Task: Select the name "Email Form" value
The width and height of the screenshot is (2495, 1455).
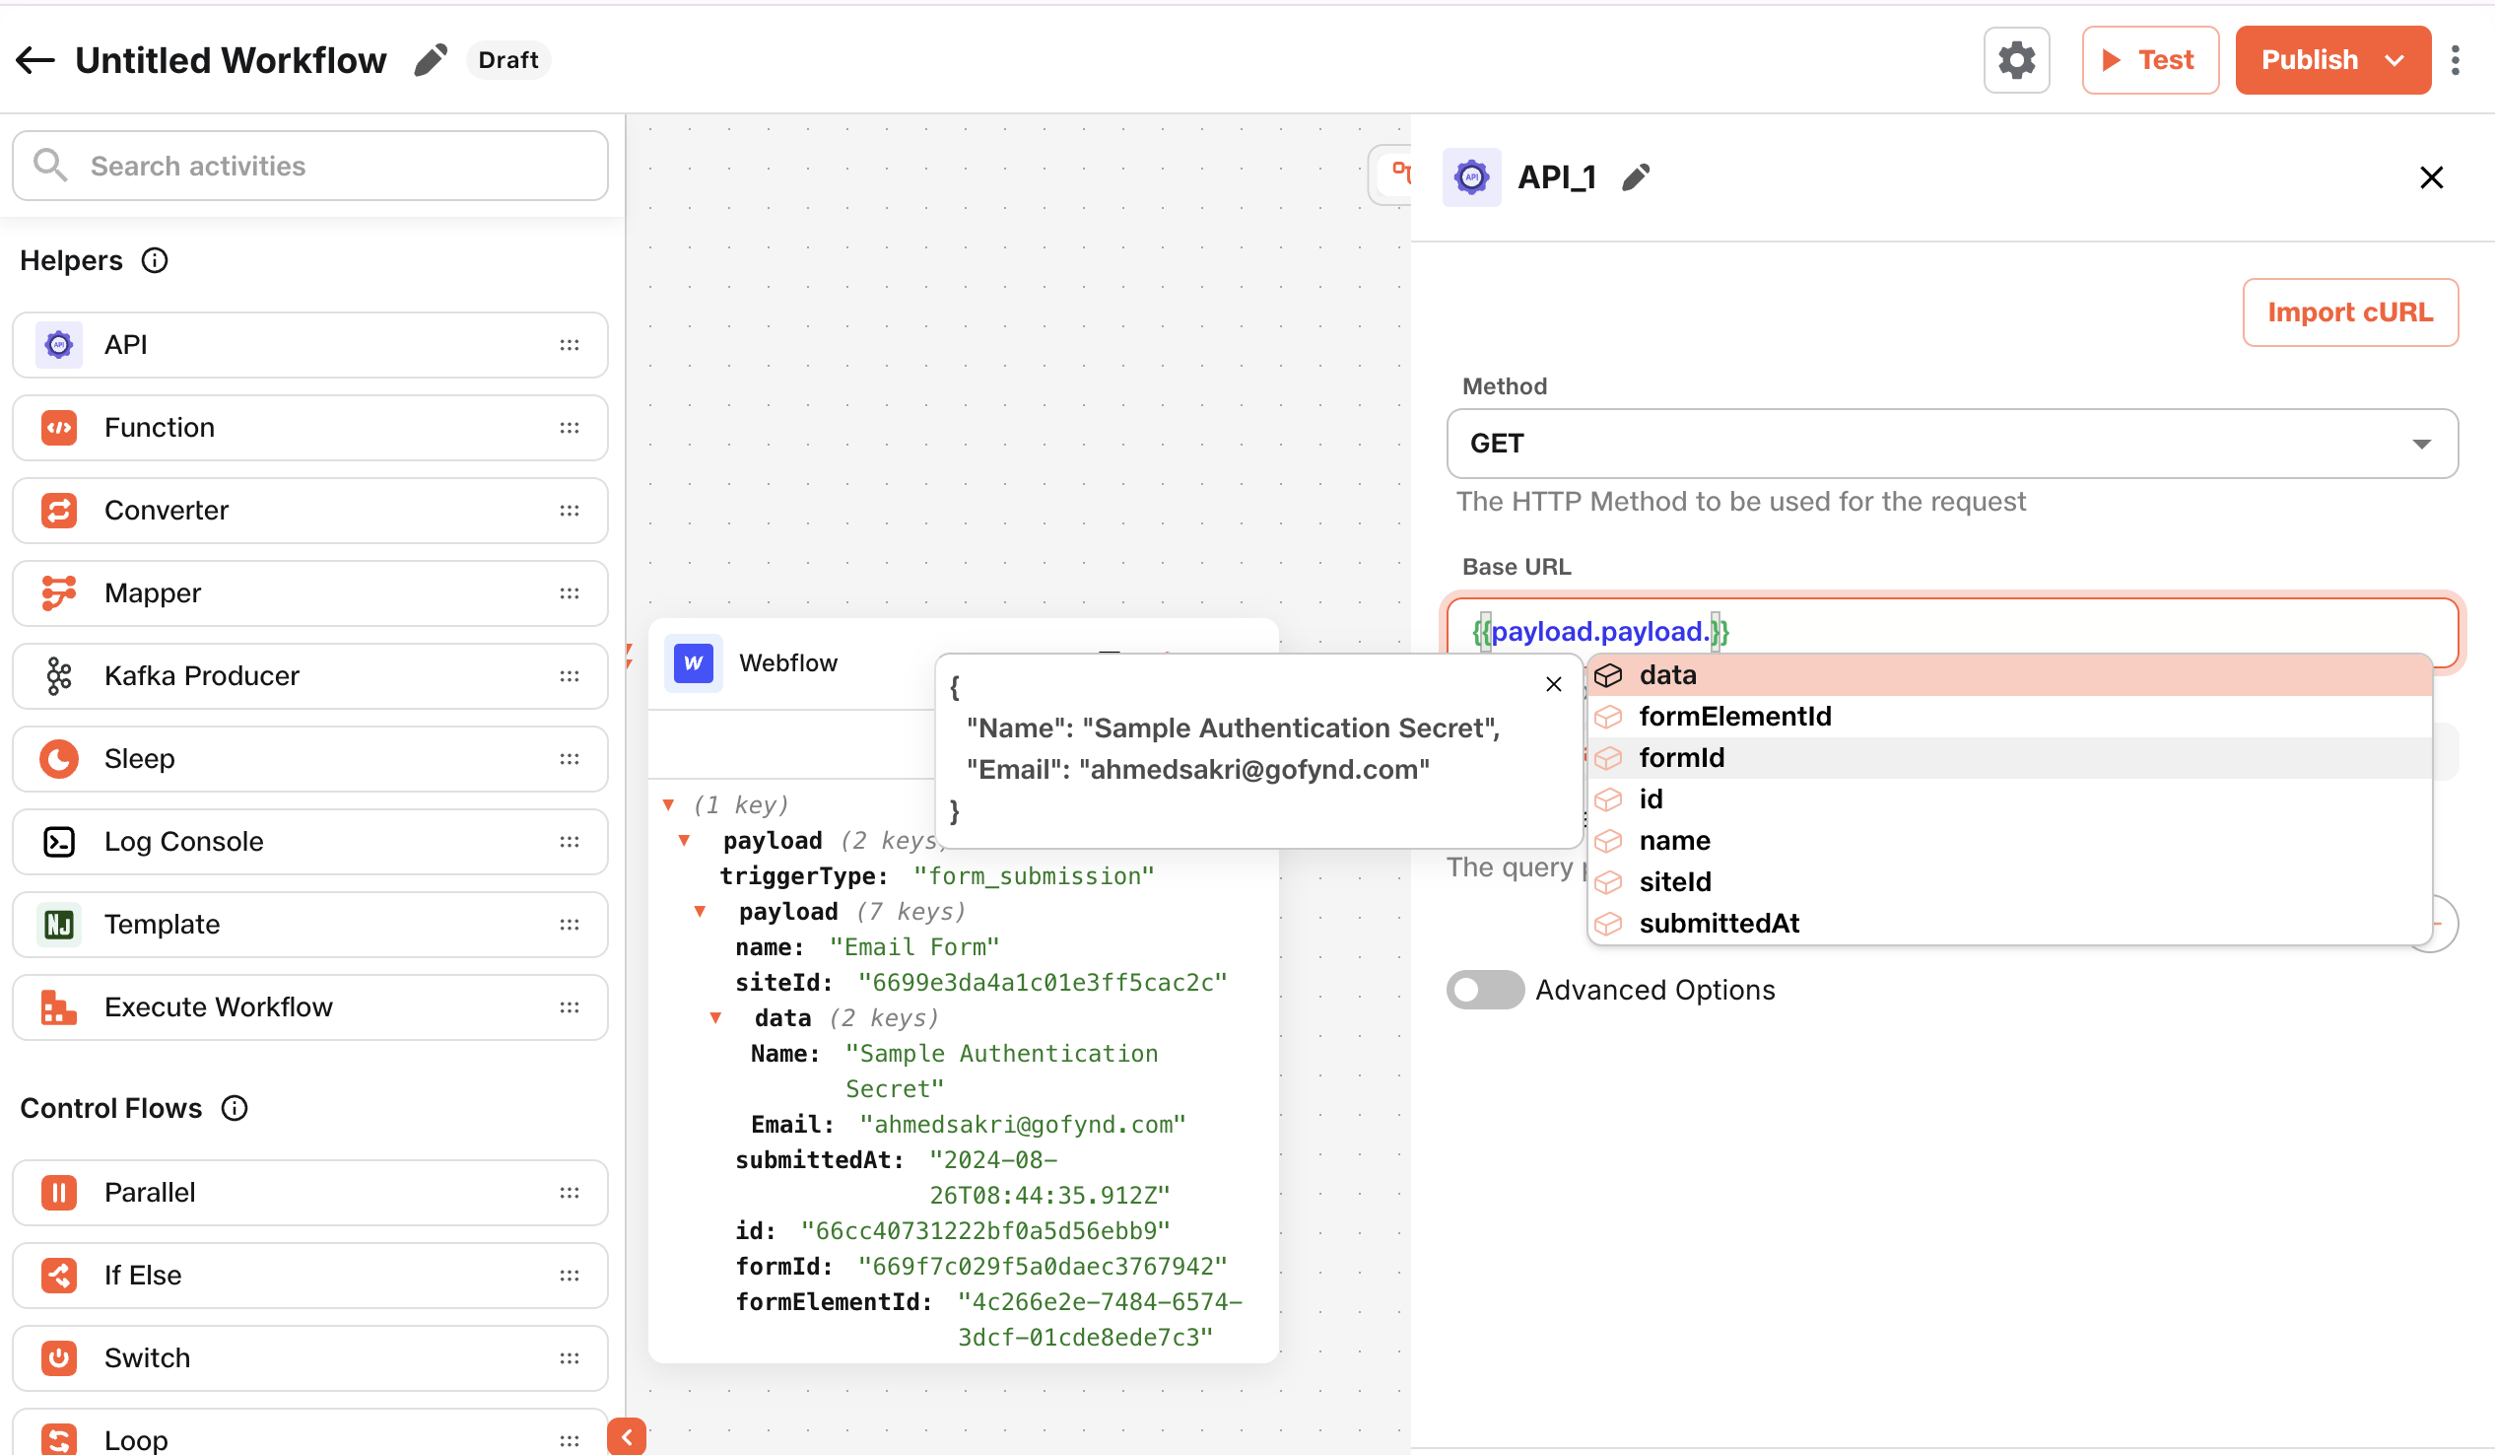Action: [914, 948]
